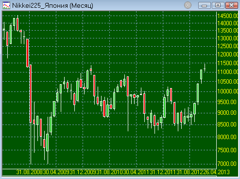Click the 12000.00 price axis label

[x=228, y=54]
